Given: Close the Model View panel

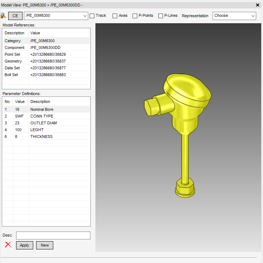Looking at the screenshot, I should [258, 5].
